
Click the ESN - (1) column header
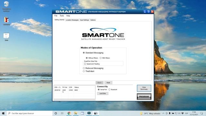58,87
